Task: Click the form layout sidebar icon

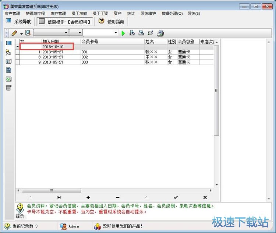Action: (8, 61)
